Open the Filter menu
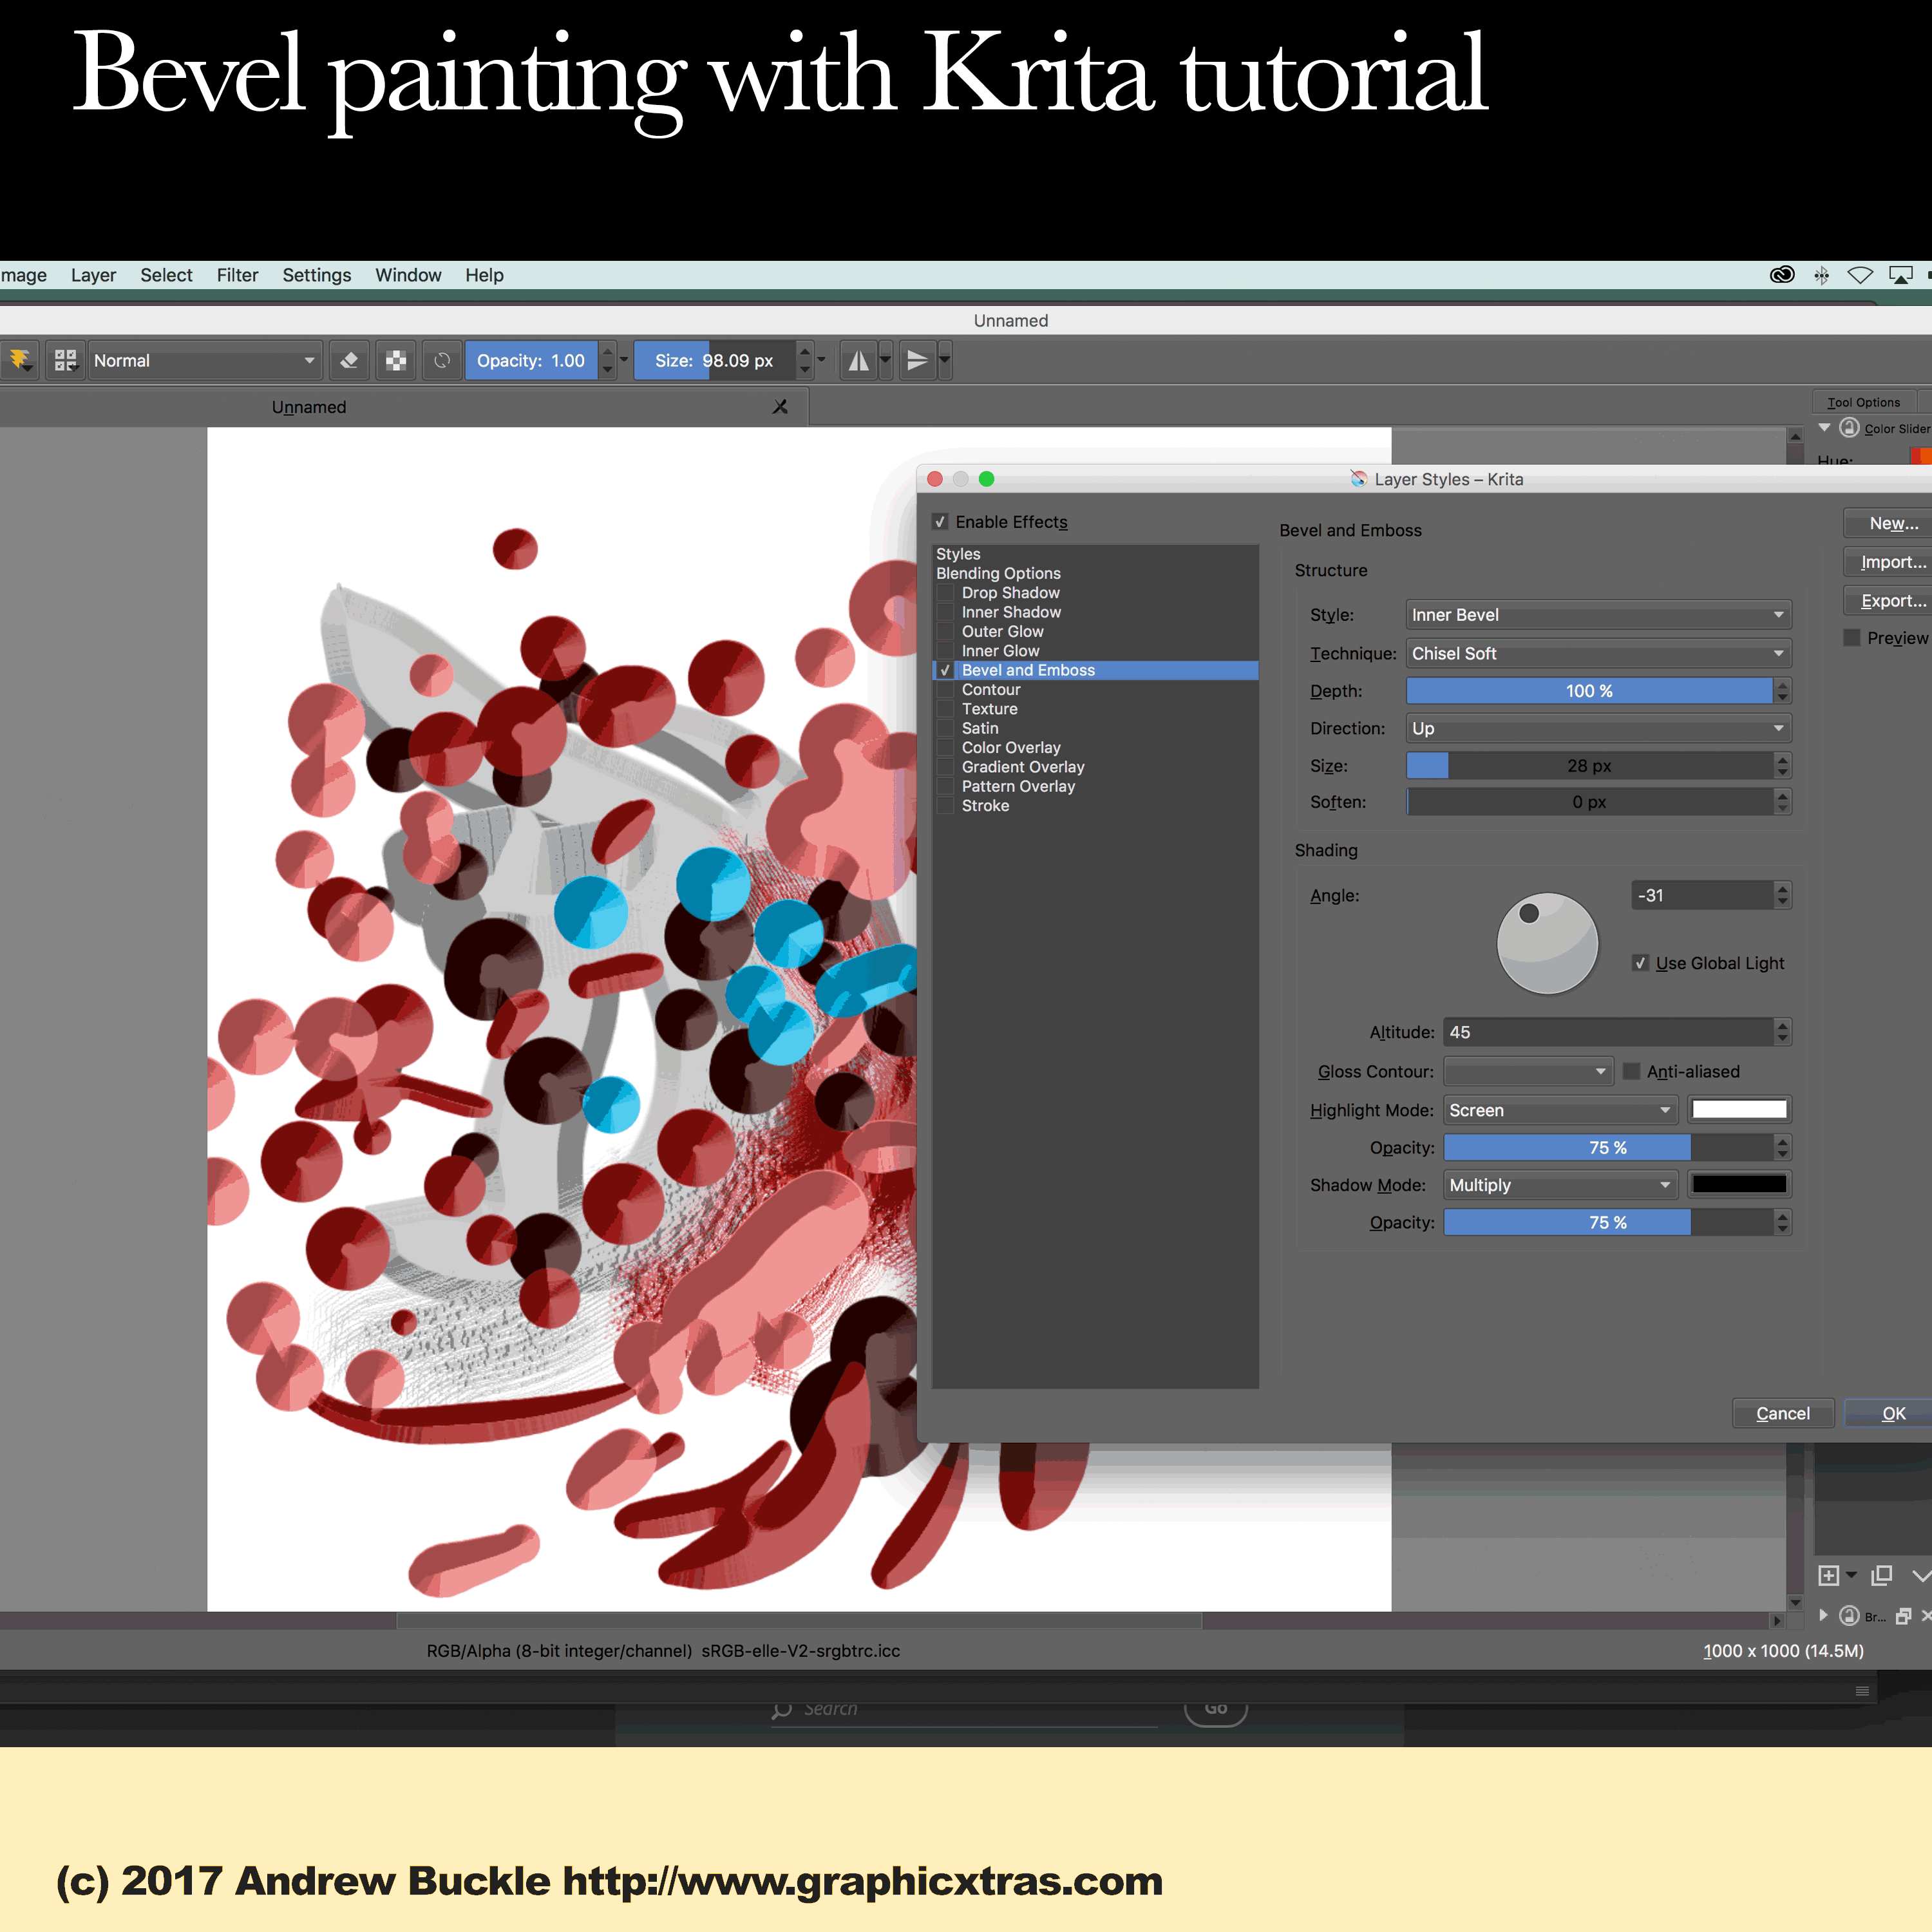 coord(237,275)
